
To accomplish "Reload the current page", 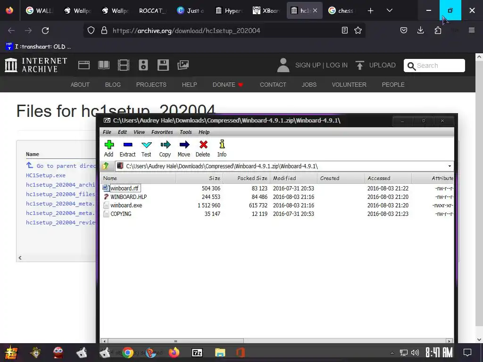I will pyautogui.click(x=45, y=31).
